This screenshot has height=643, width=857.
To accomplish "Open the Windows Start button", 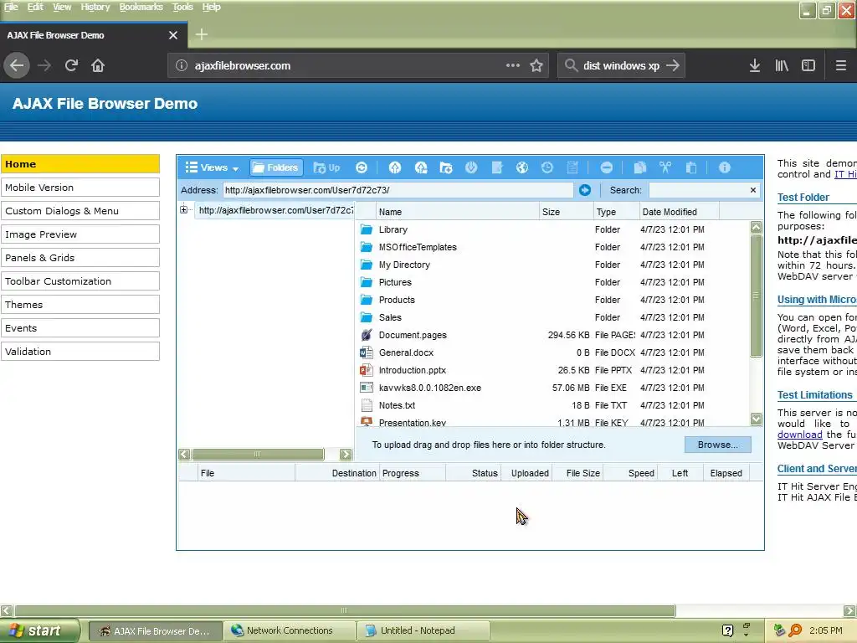I will click(x=39, y=631).
